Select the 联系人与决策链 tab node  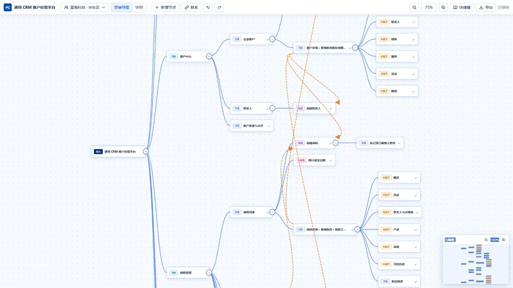400,212
